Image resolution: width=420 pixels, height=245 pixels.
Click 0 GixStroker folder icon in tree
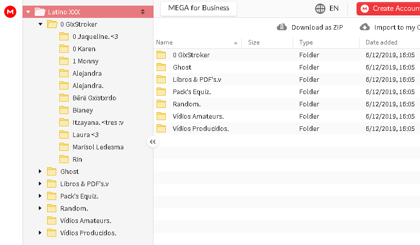(x=52, y=24)
